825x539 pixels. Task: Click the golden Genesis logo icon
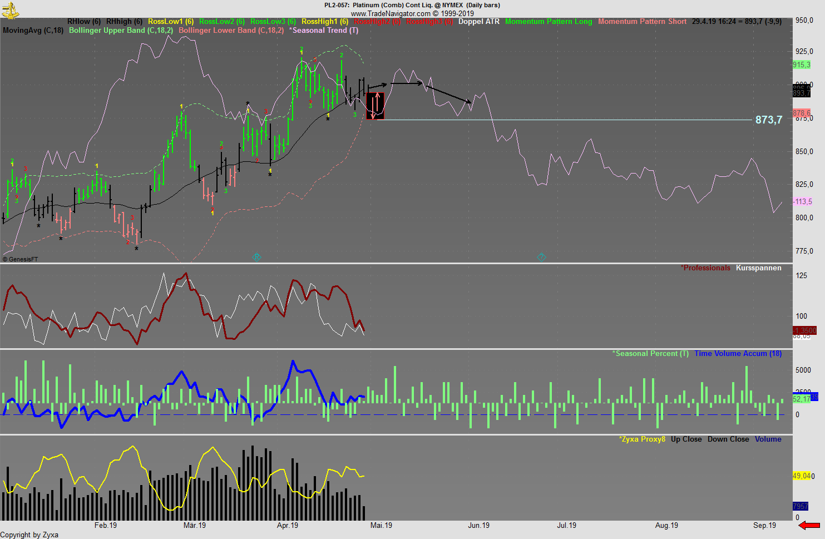tap(10, 9)
